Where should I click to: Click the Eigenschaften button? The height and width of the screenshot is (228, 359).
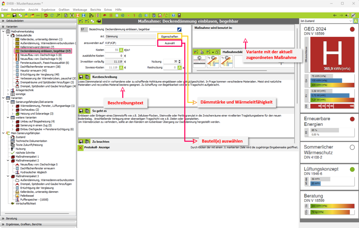169,37
